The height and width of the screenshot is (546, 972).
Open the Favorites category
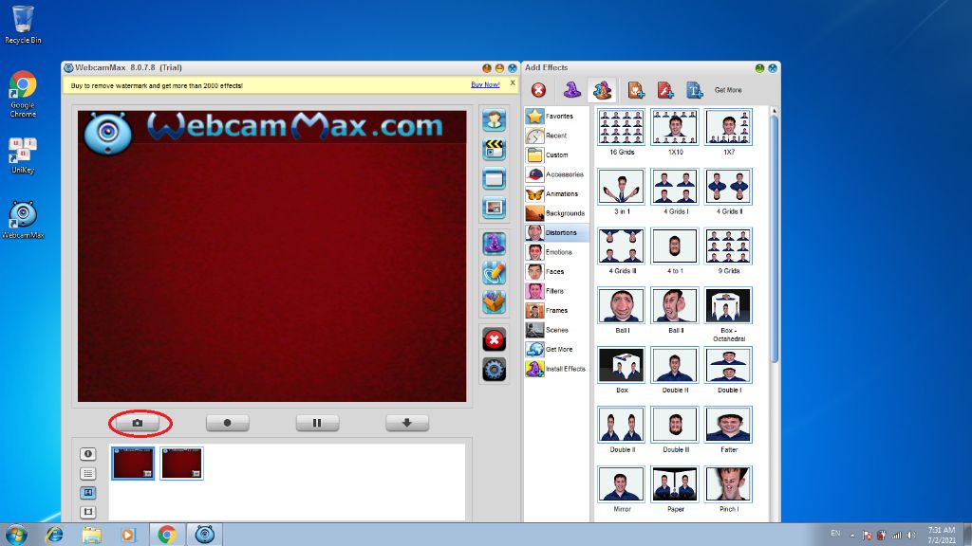(556, 116)
